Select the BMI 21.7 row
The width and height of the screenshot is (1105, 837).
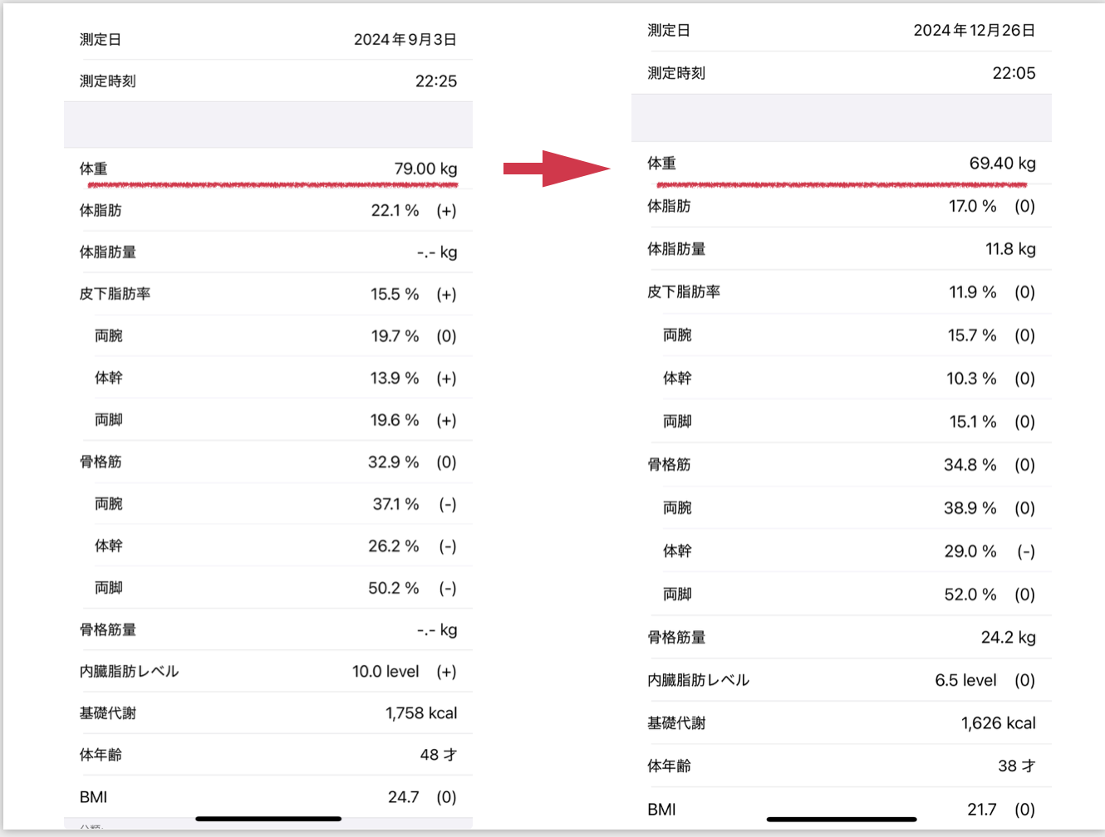842,809
